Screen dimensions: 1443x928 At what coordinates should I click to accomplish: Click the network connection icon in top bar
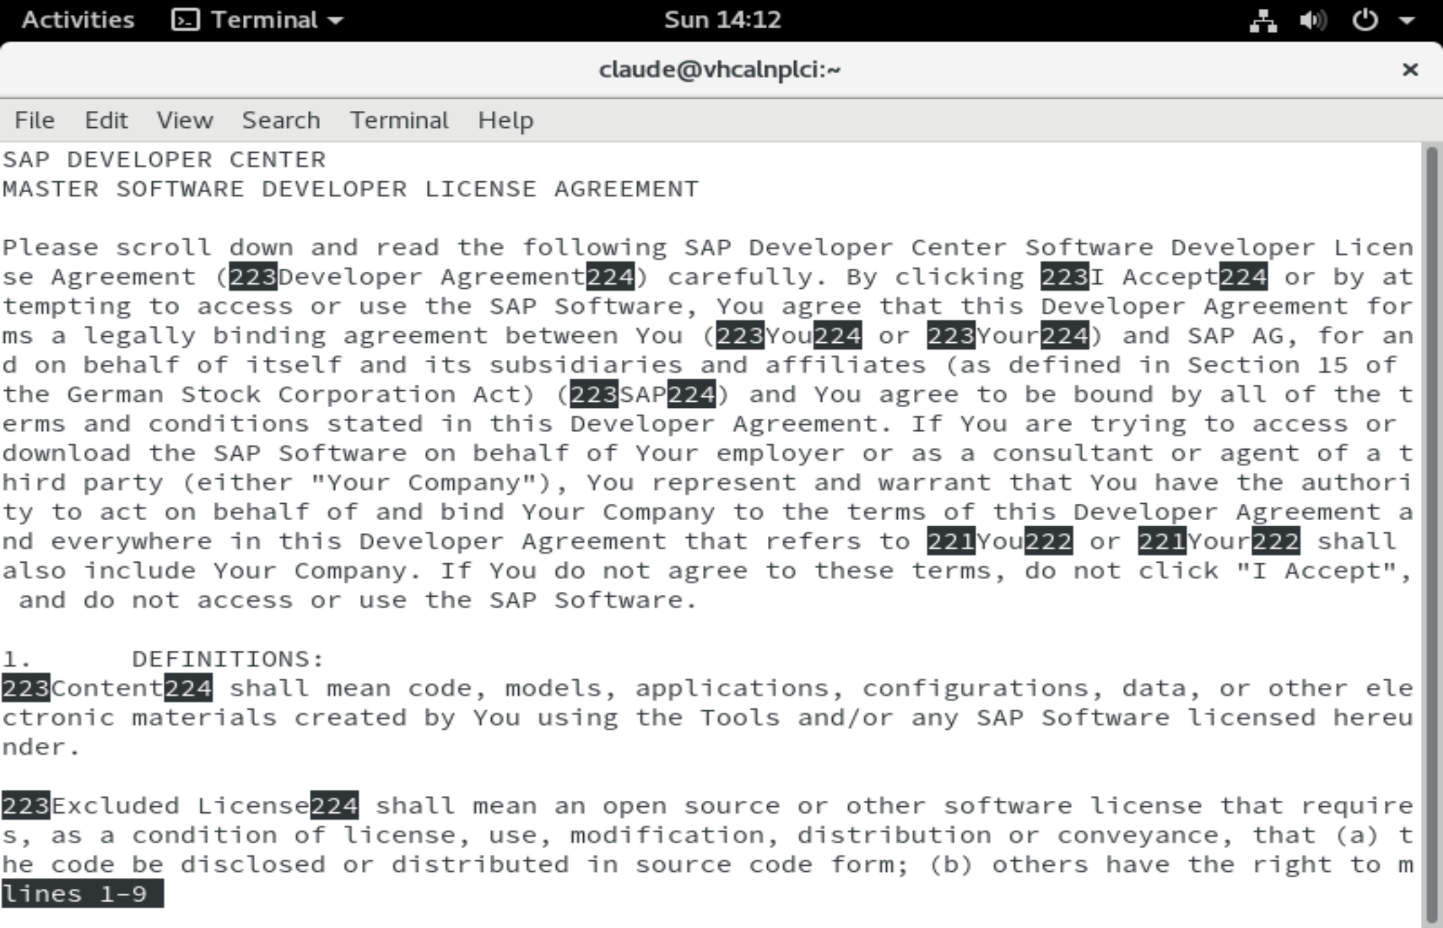[x=1262, y=20]
